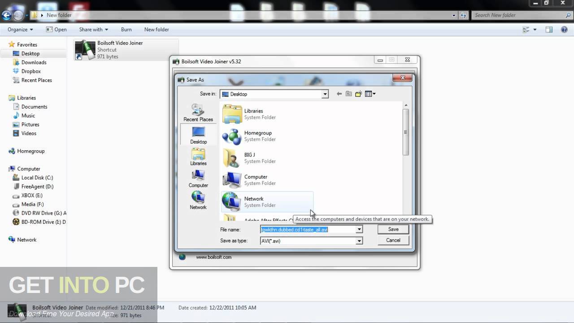Select Libraries system folder in file list
574x323 pixels.
point(267,114)
